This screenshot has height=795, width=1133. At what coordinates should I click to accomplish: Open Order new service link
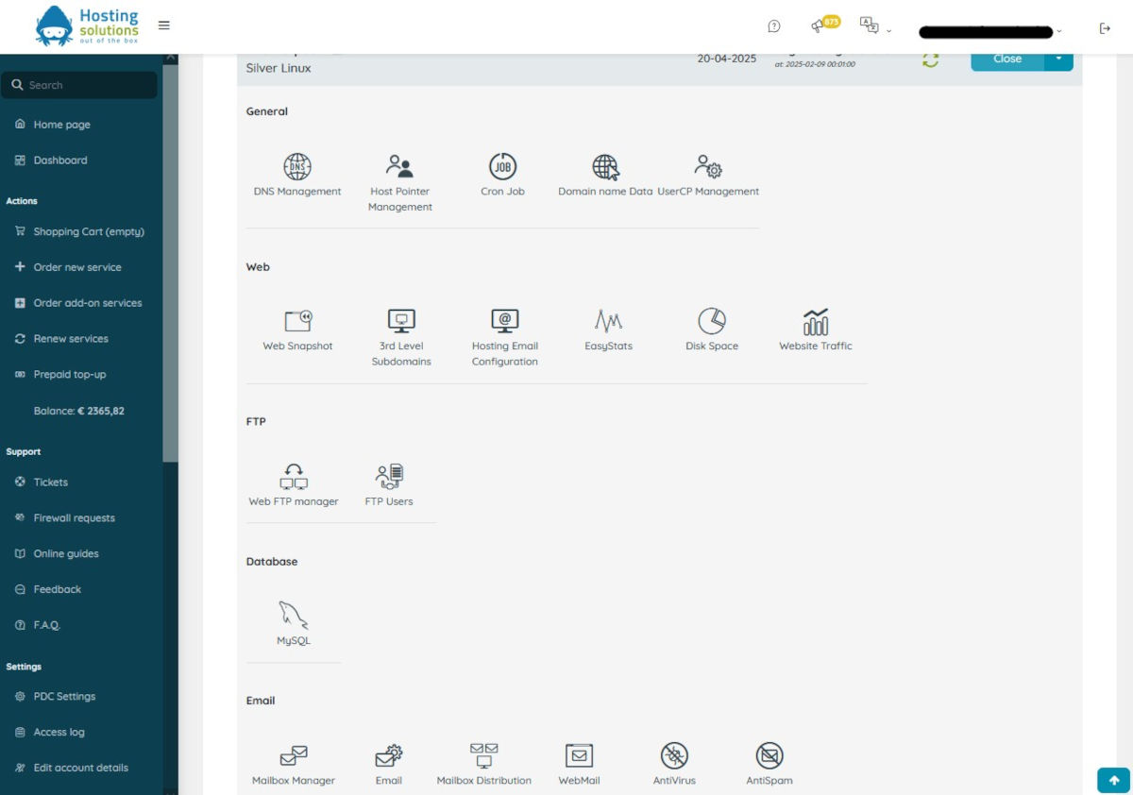pos(76,267)
